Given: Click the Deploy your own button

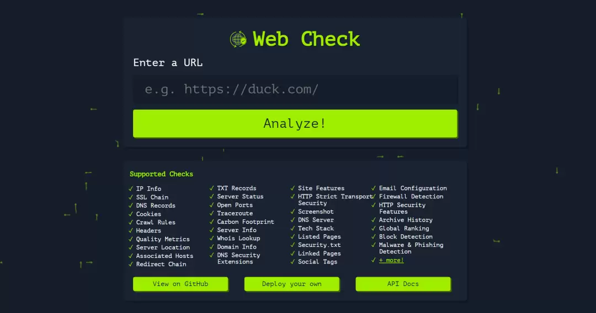Looking at the screenshot, I should point(291,284).
